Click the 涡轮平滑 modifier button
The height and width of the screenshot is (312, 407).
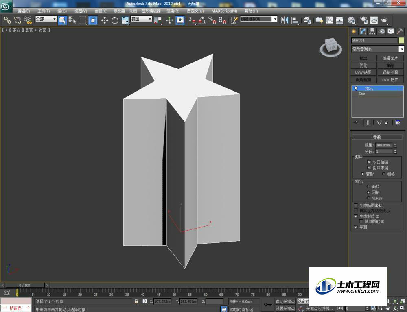click(x=390, y=72)
